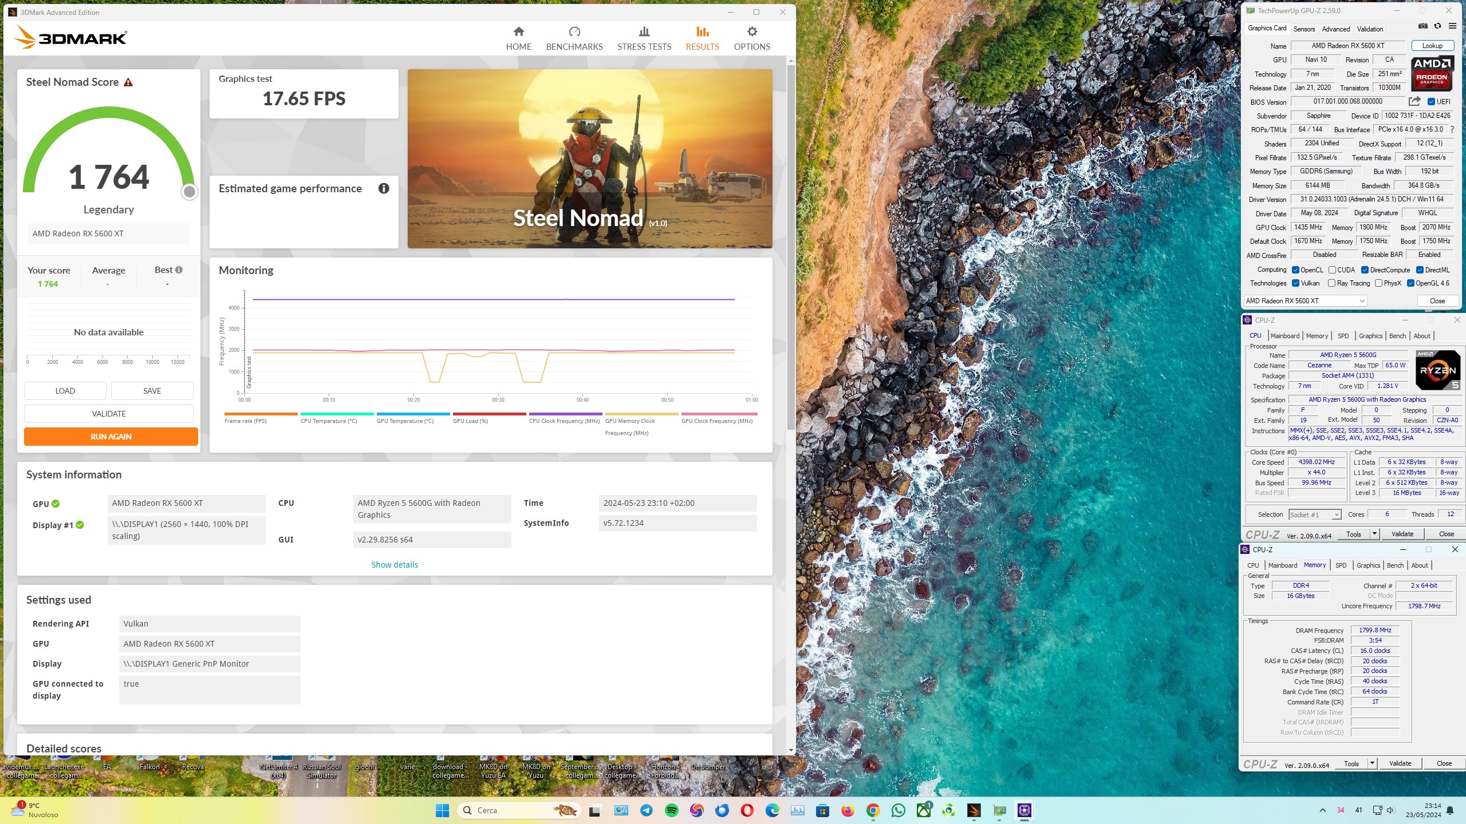
Task: Expand Tools arrow in lower CPU-Z window
Action: click(x=1372, y=763)
